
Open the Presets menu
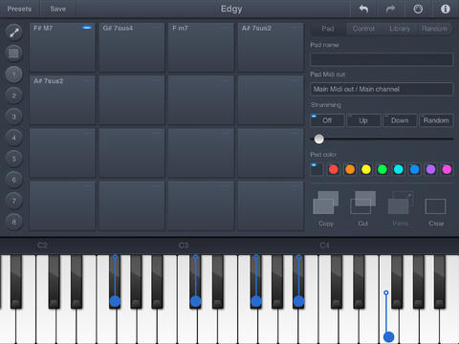19,9
